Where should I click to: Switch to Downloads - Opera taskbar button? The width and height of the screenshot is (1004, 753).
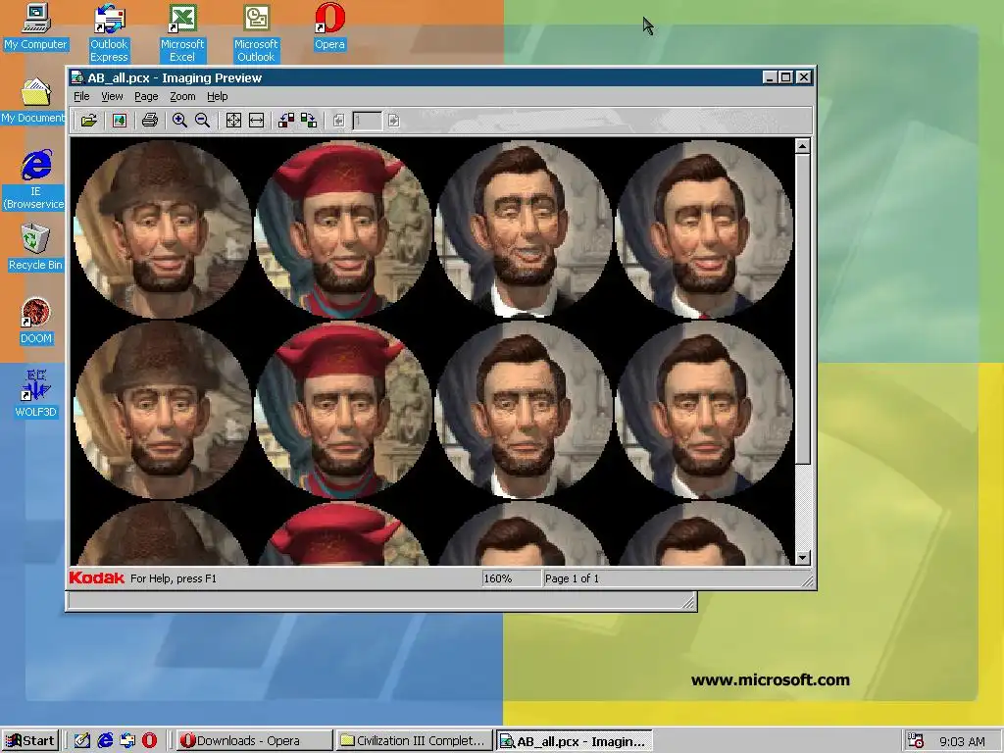coord(254,741)
